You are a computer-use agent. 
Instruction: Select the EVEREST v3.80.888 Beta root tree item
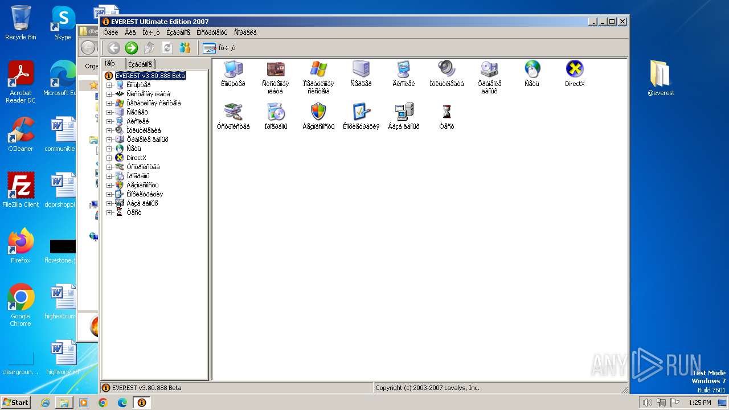click(x=150, y=76)
